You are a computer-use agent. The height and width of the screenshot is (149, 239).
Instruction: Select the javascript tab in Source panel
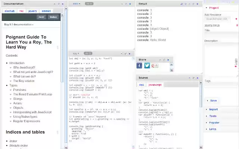(x=155, y=85)
